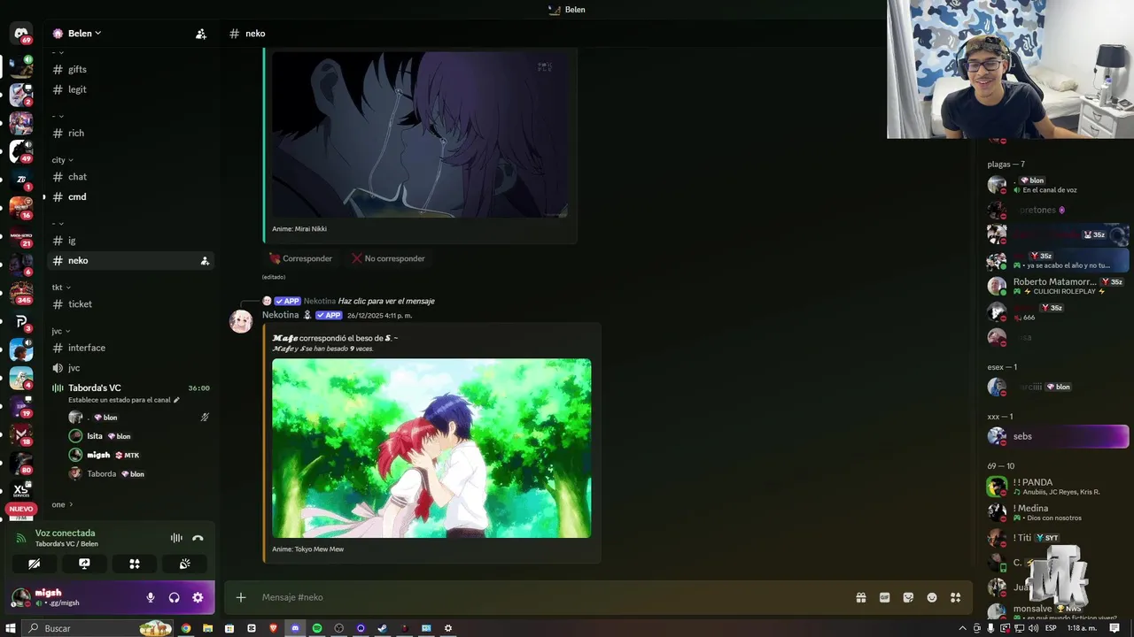Collapse the city category

pyautogui.click(x=62, y=160)
